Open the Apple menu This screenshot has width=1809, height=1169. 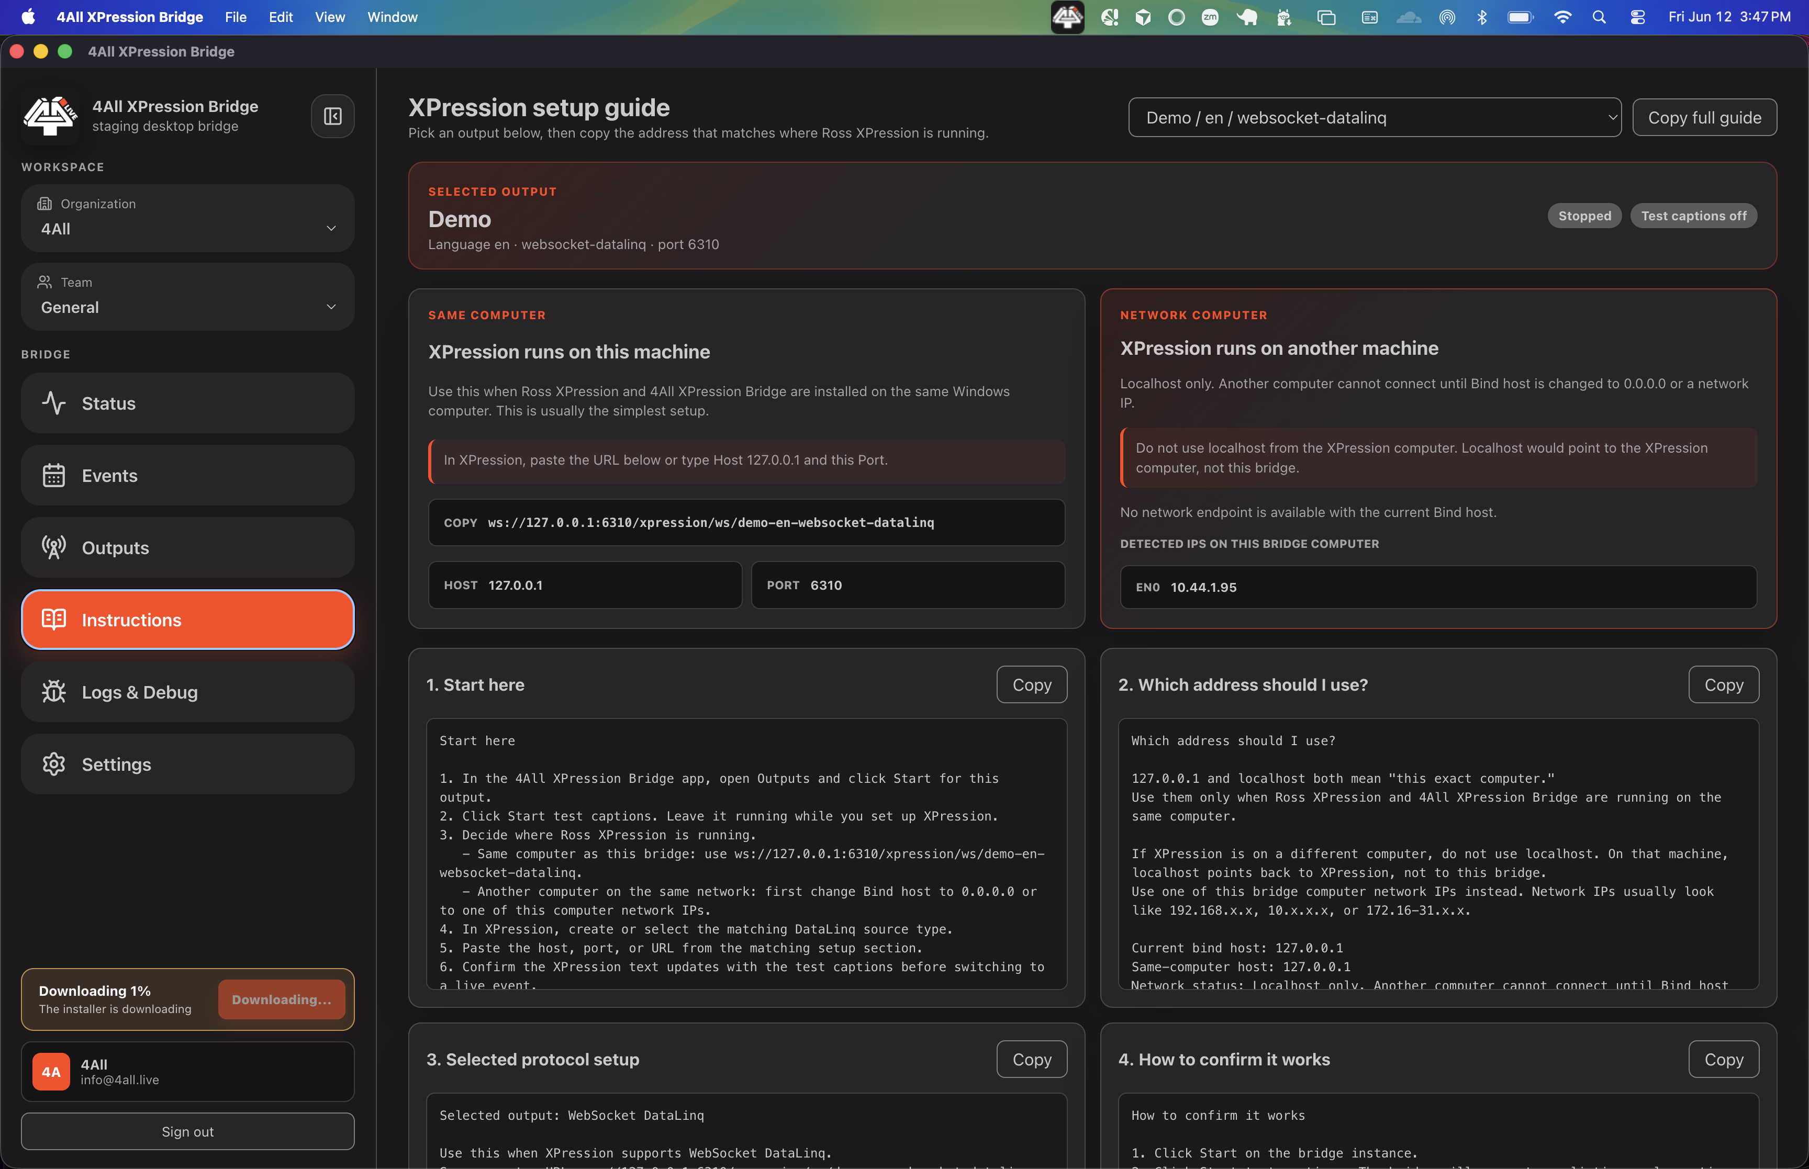28,17
